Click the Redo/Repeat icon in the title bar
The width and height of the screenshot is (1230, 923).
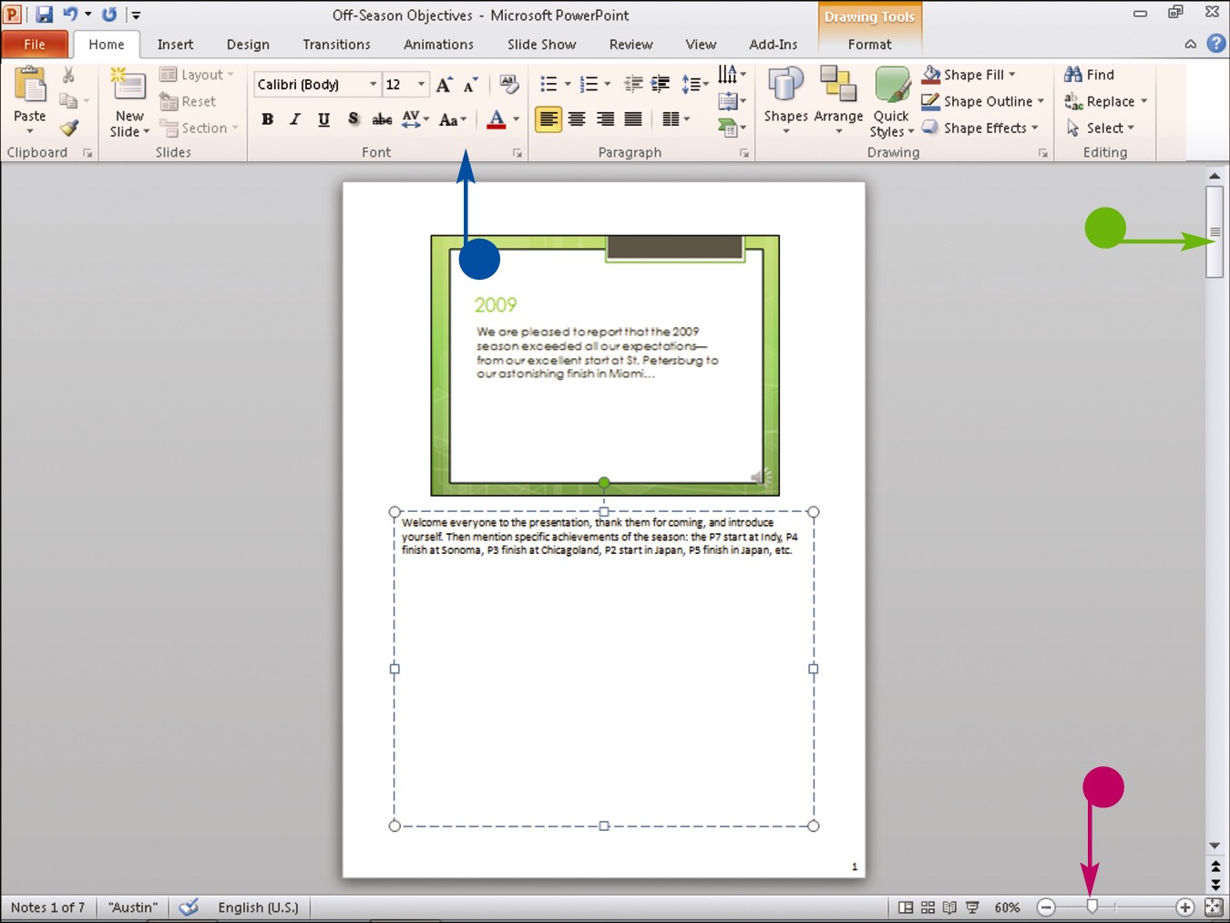[109, 15]
